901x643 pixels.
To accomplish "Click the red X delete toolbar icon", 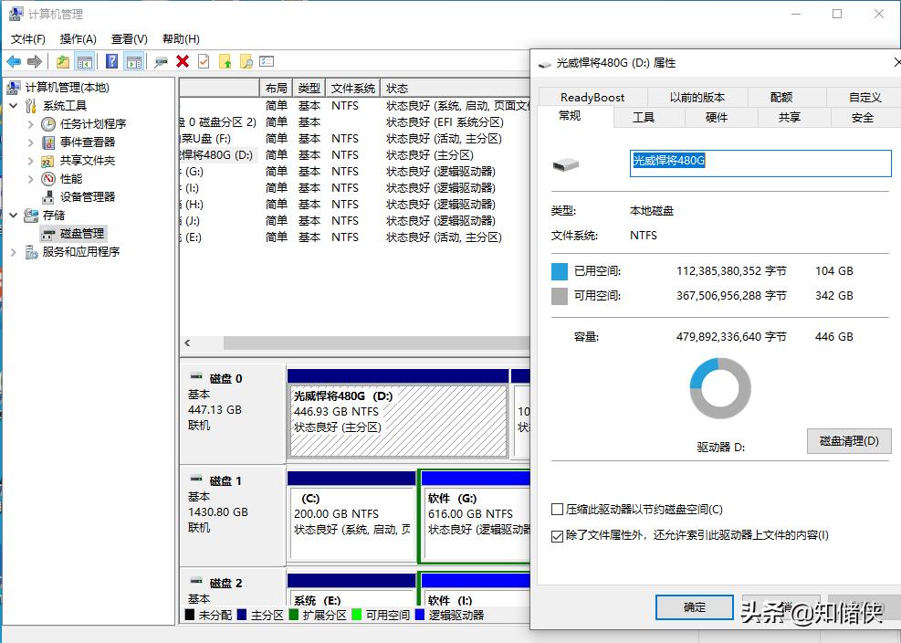I will coord(183,61).
